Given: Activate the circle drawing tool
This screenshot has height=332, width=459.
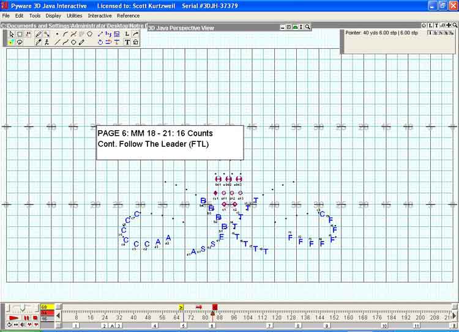Looking at the screenshot, I should pyautogui.click(x=73, y=42).
